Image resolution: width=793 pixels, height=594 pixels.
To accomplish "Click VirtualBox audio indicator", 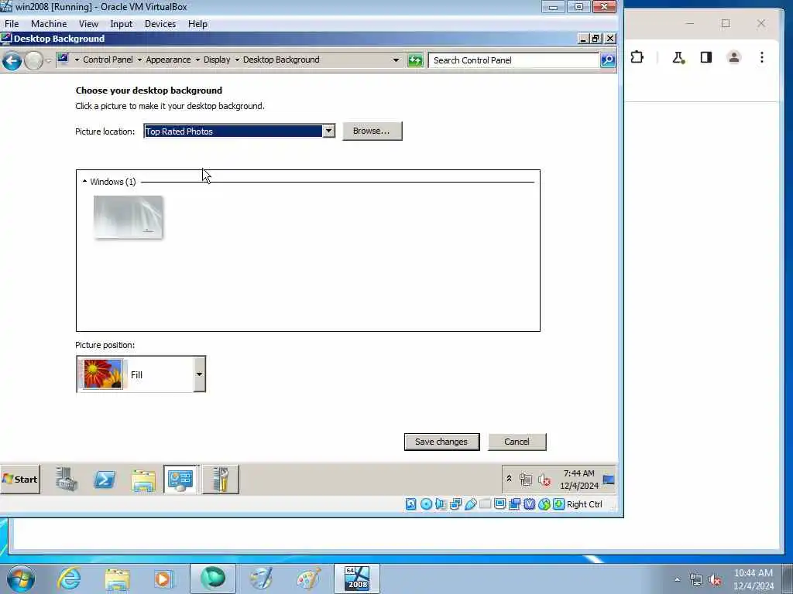I will 441,504.
